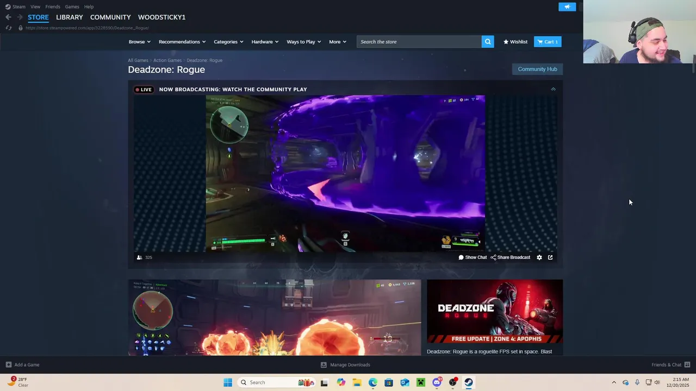
Task: Select the STORE tab
Action: point(38,17)
